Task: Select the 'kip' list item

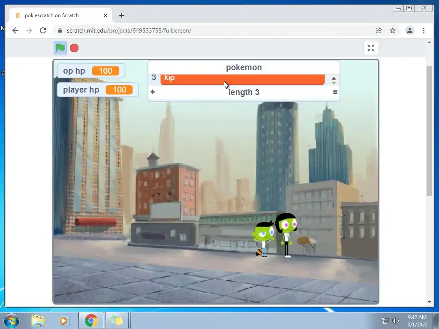Action: [243, 79]
